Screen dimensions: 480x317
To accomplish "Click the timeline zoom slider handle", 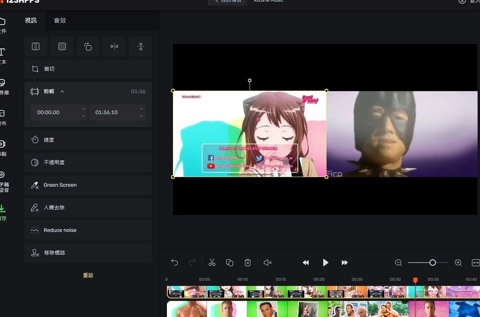I will click(x=433, y=263).
